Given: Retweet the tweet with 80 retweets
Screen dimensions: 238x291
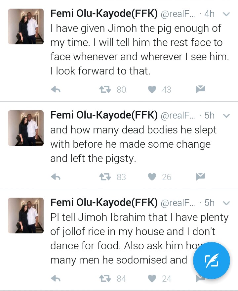Looking at the screenshot, I should (104, 89).
